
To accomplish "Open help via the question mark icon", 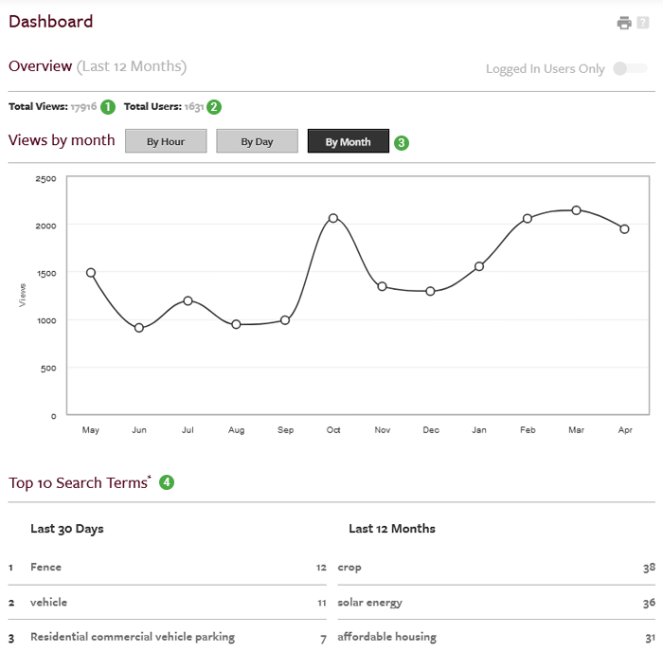I will (642, 23).
